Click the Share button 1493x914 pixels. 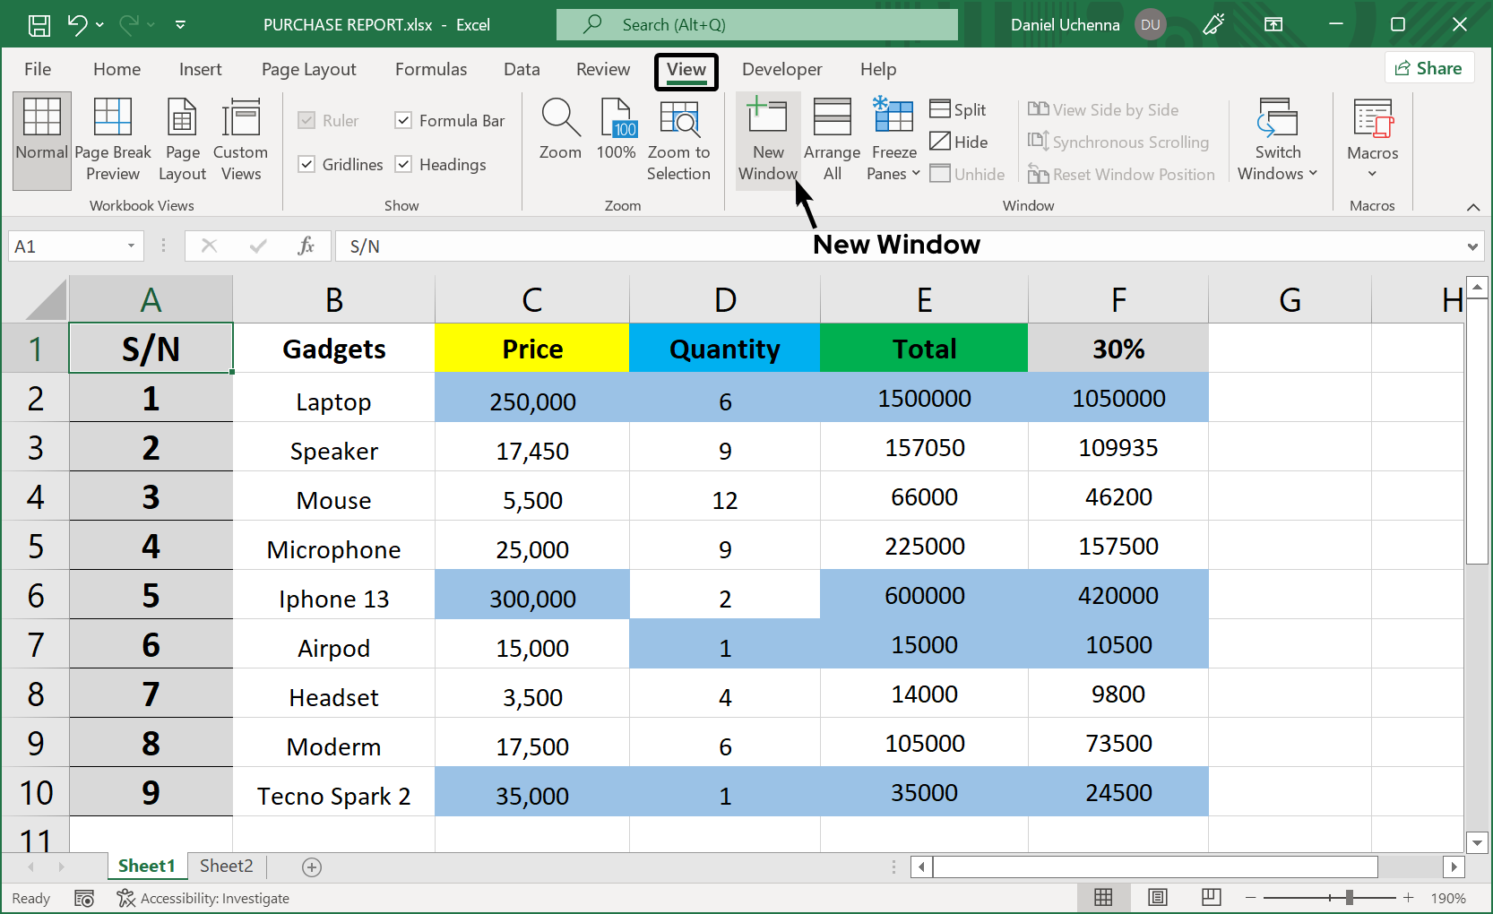point(1428,67)
